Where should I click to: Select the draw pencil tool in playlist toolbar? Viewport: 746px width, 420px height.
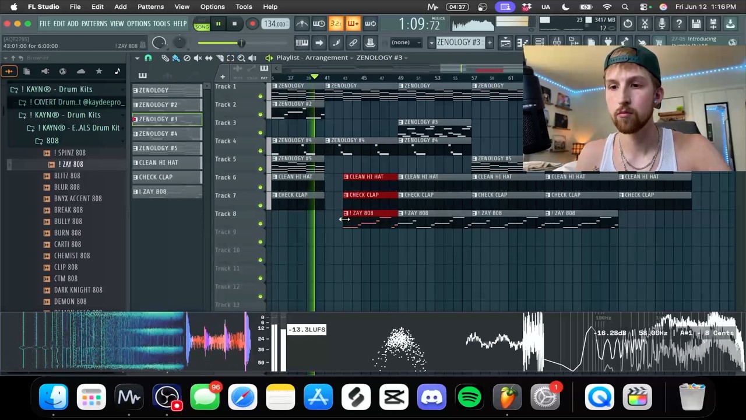[165, 58]
